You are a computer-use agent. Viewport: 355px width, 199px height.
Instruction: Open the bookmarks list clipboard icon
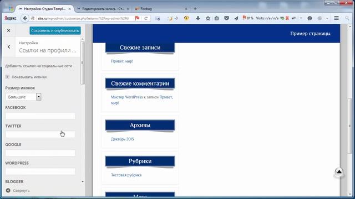pyautogui.click(x=217, y=18)
